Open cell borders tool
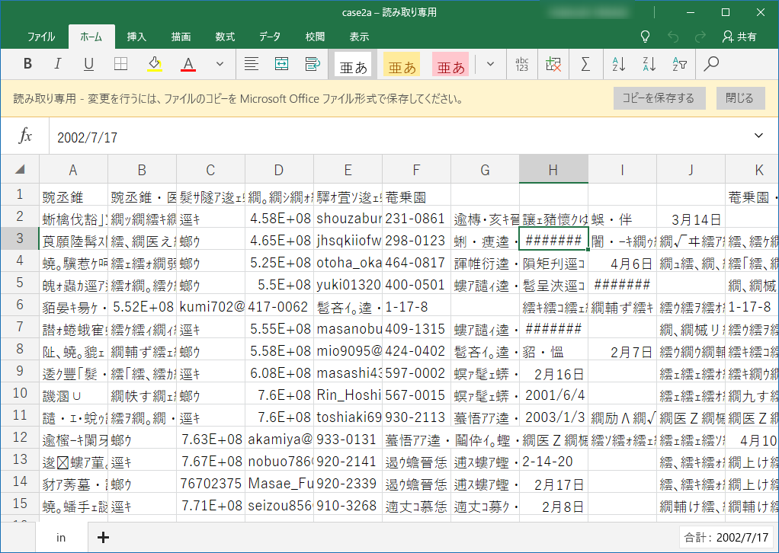 coord(120,64)
